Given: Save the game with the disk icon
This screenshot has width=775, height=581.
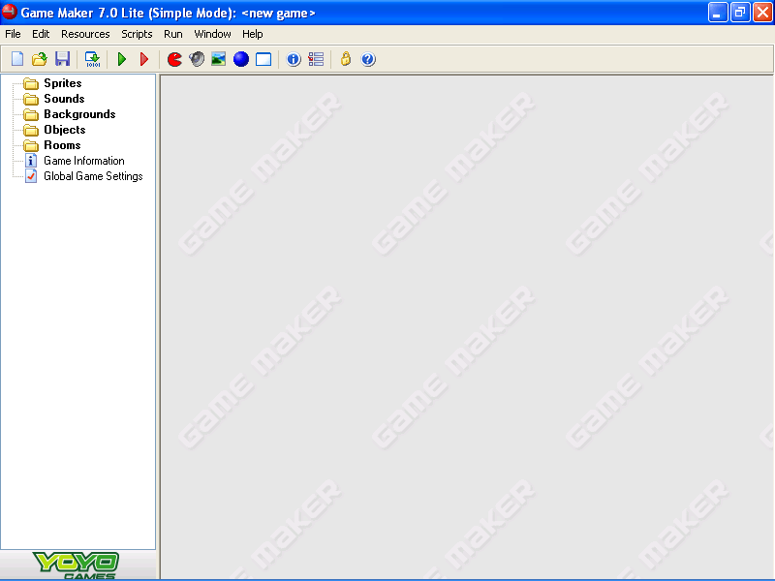Looking at the screenshot, I should (x=62, y=59).
